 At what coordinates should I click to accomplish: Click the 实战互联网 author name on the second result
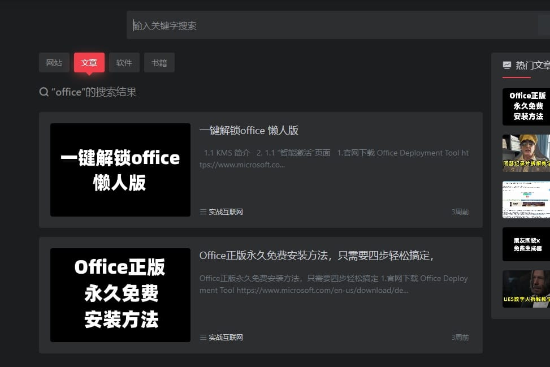[226, 337]
